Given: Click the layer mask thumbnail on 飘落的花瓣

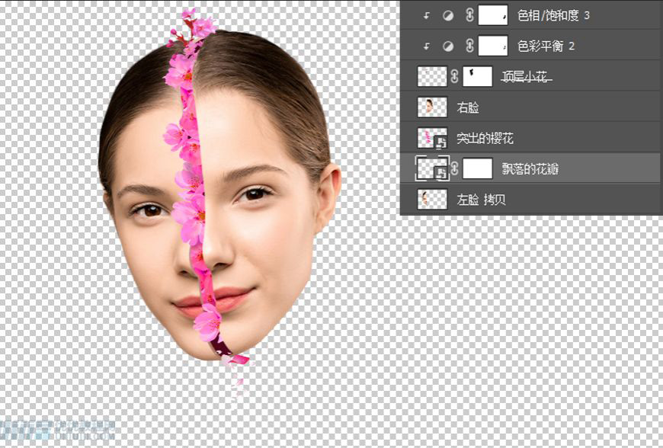Looking at the screenshot, I should coord(477,168).
